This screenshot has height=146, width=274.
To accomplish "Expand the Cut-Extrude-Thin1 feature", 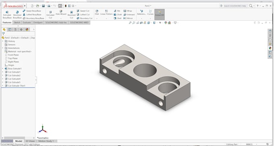I will click(3, 86).
